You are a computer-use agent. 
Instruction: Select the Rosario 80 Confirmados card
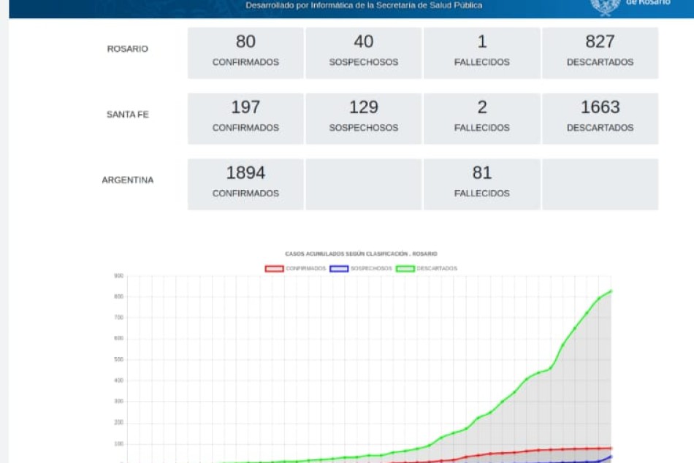pyautogui.click(x=245, y=53)
